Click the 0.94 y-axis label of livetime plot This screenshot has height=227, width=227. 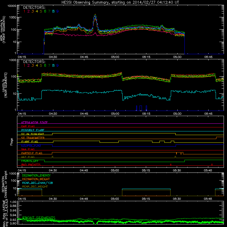click(13, 215)
